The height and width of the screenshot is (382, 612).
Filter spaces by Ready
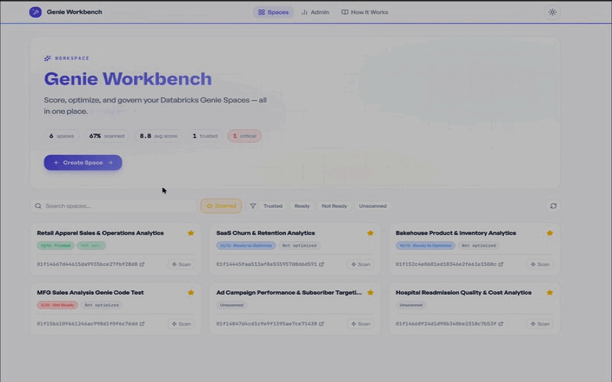tap(301, 206)
